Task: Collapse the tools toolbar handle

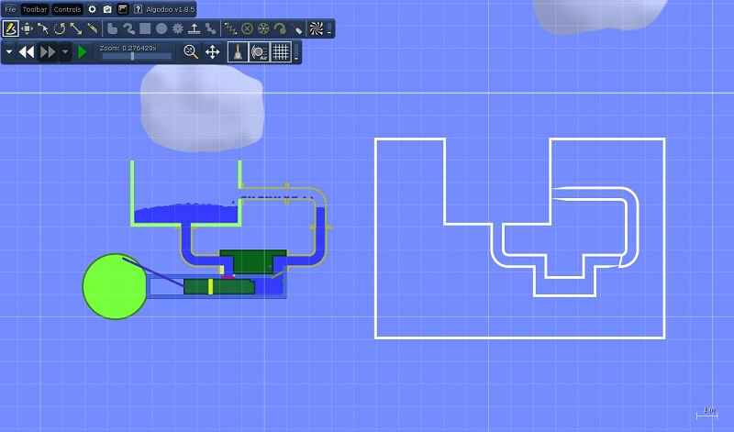Action: 329,29
